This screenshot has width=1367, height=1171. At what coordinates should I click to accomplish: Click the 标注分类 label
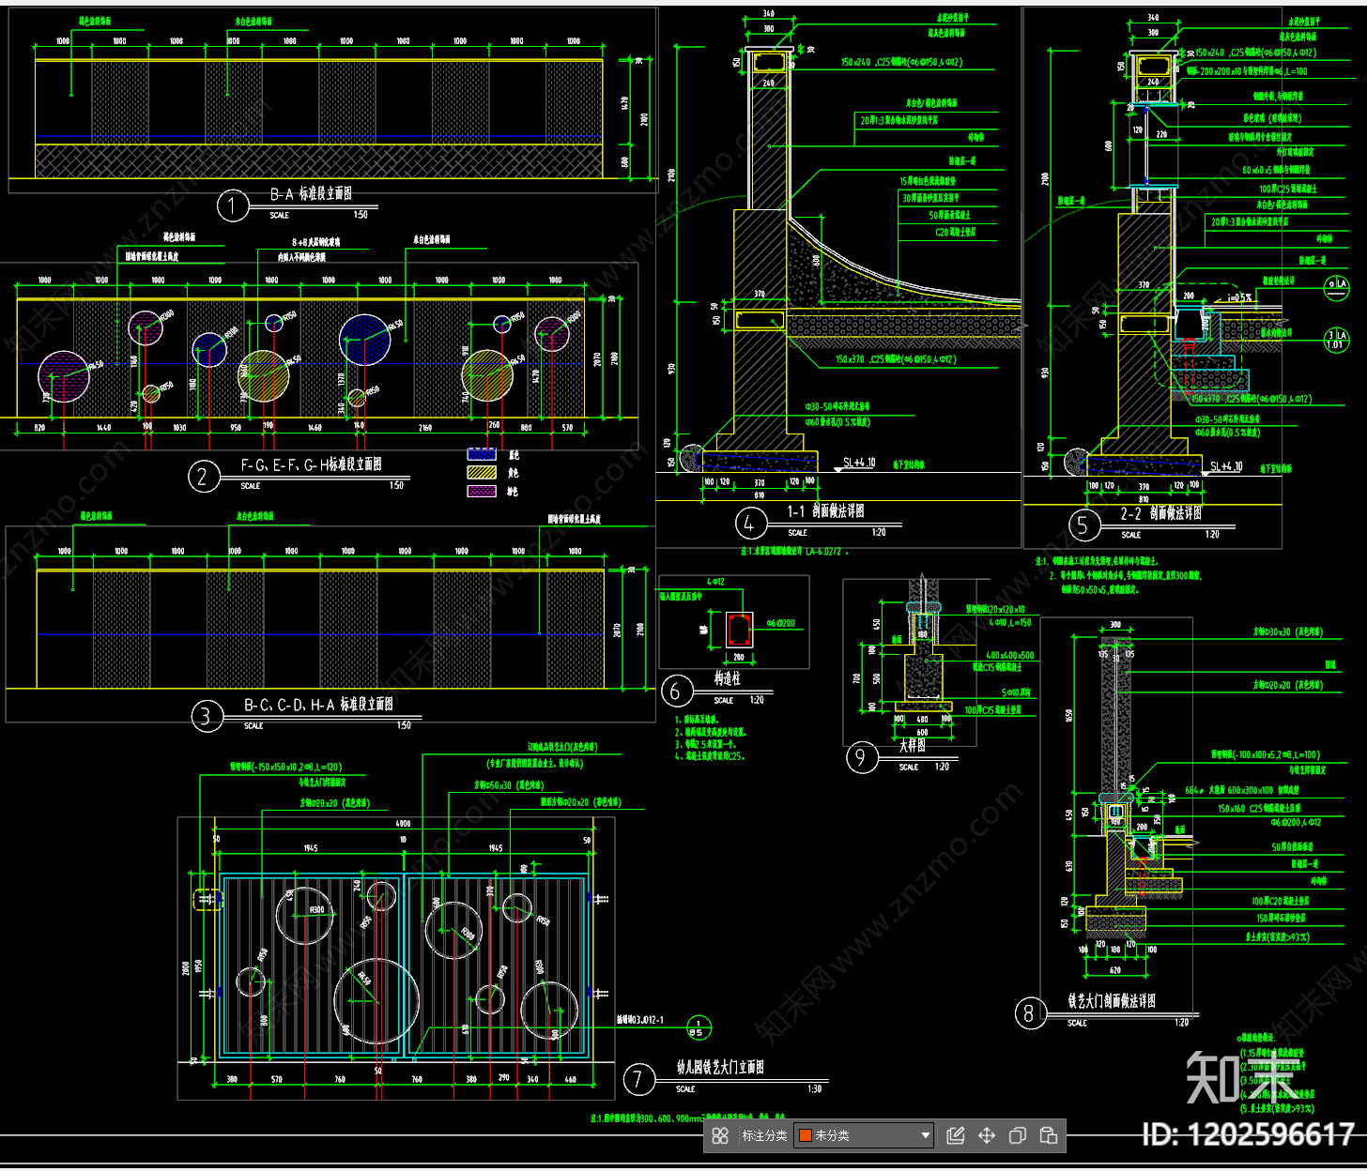click(x=764, y=1136)
